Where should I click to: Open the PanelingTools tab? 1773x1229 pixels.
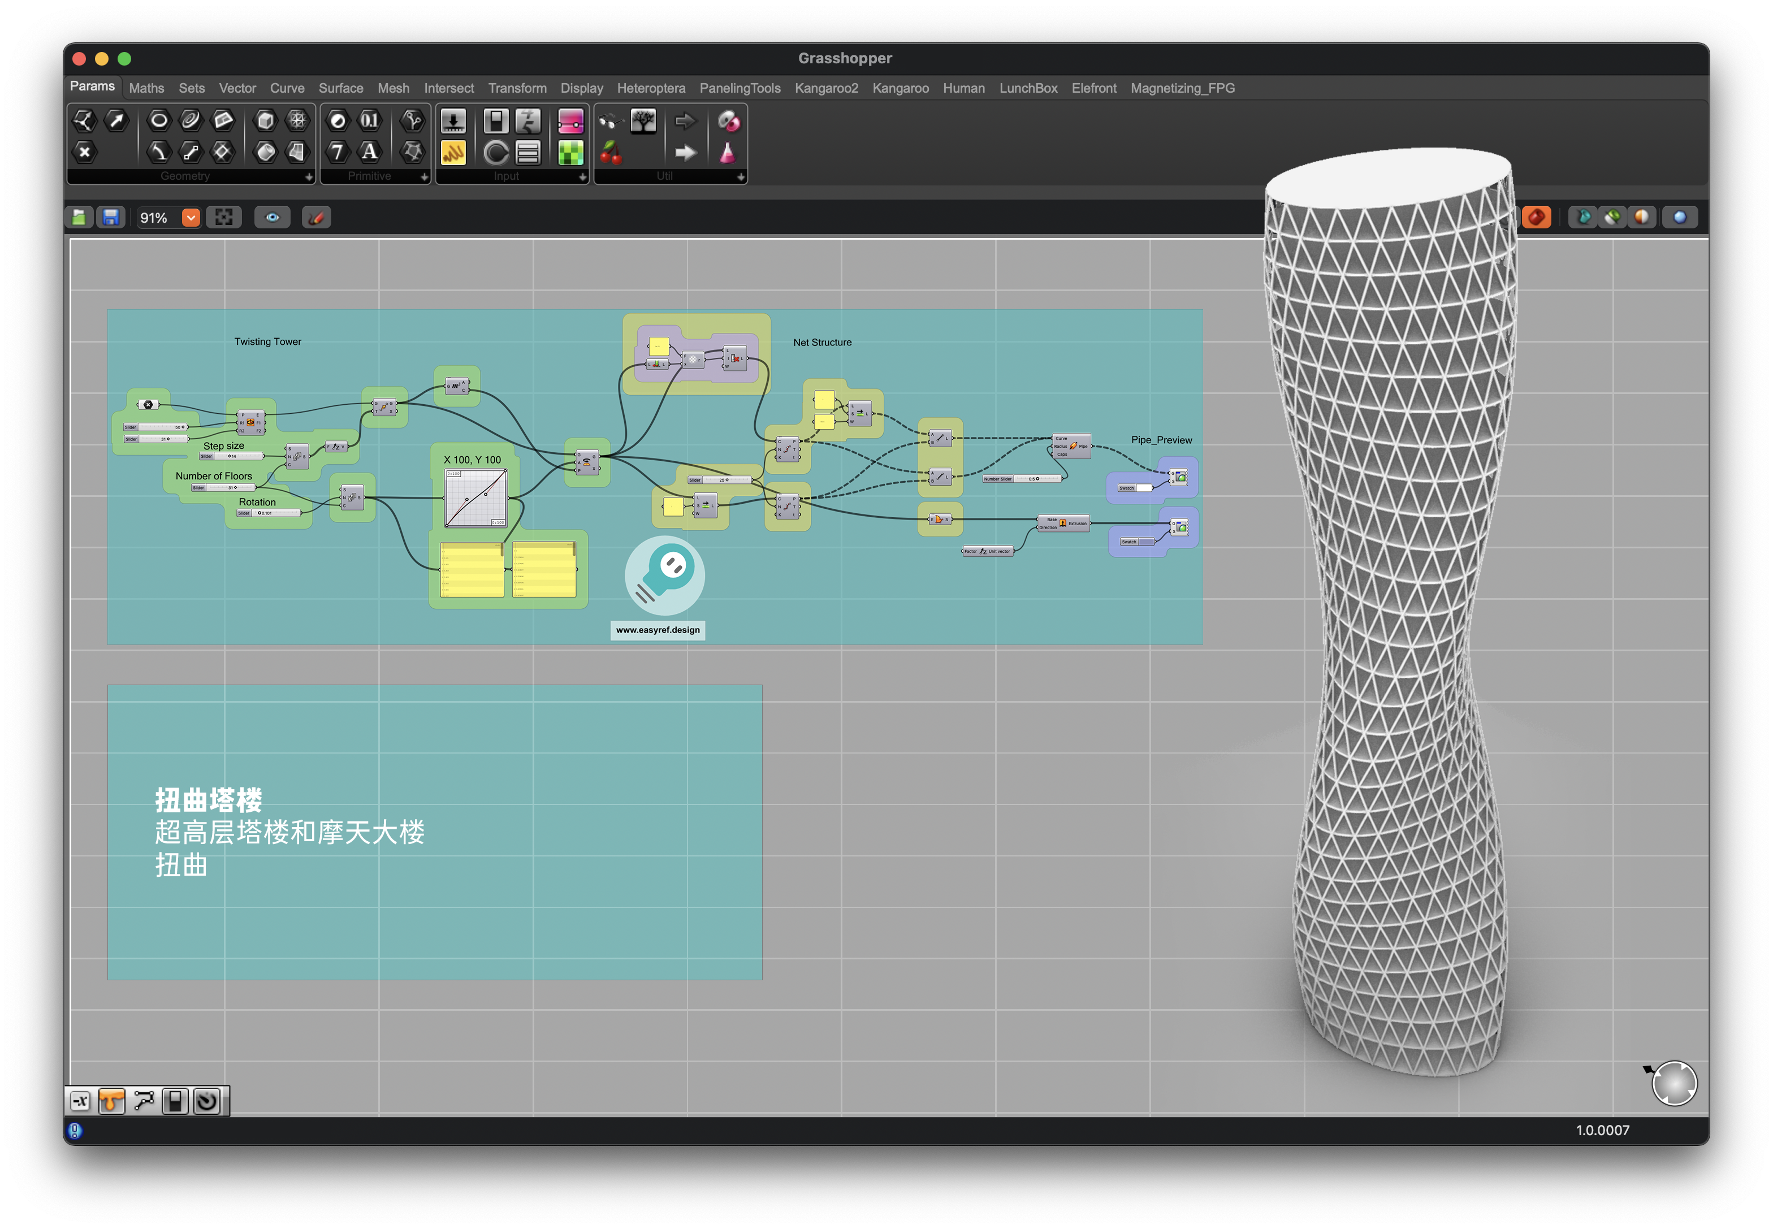(740, 89)
